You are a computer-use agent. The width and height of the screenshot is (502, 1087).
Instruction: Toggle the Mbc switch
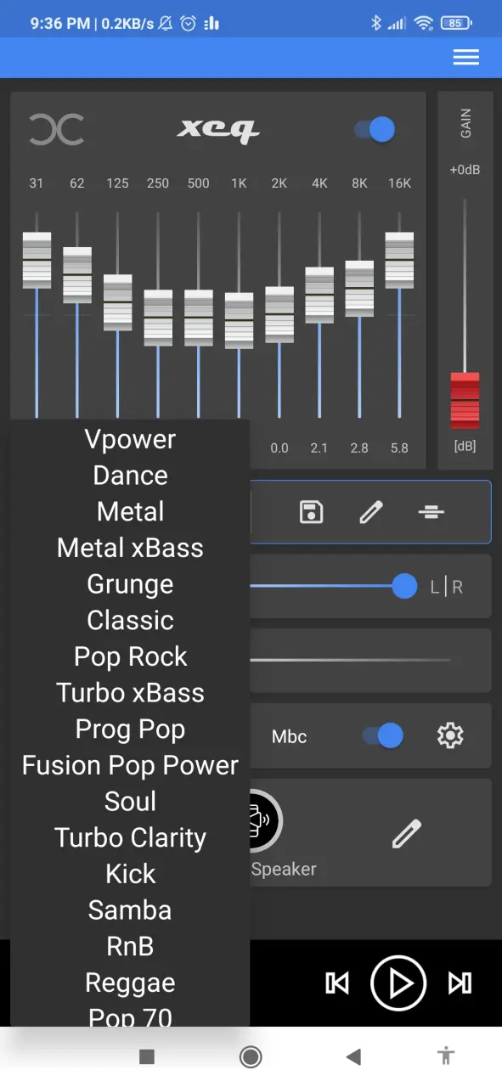coord(383,735)
